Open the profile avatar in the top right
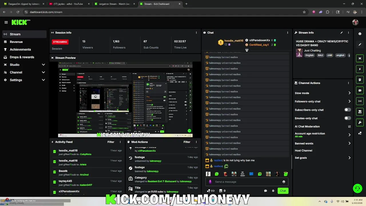 (355, 22)
